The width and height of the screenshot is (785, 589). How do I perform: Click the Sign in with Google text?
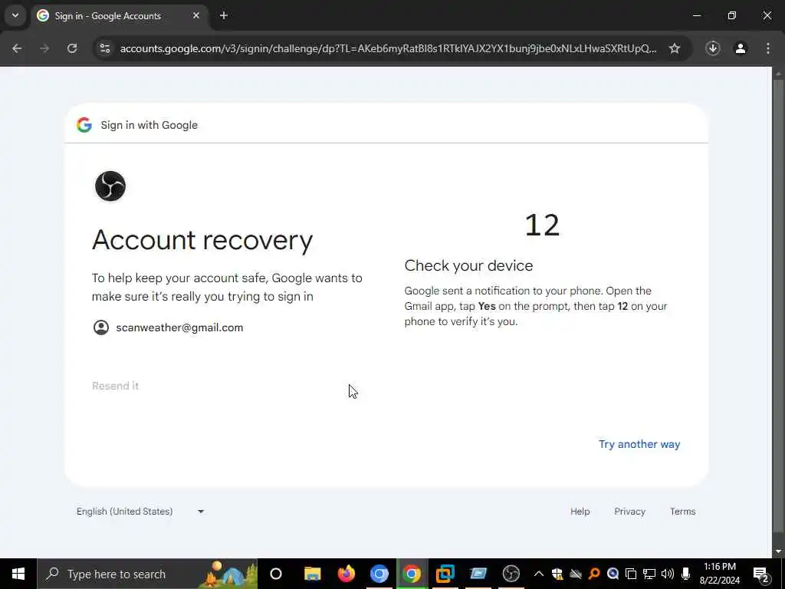tap(149, 125)
